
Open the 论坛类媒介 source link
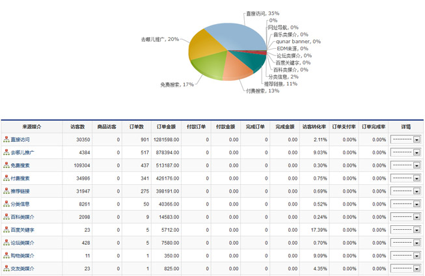(x=23, y=243)
